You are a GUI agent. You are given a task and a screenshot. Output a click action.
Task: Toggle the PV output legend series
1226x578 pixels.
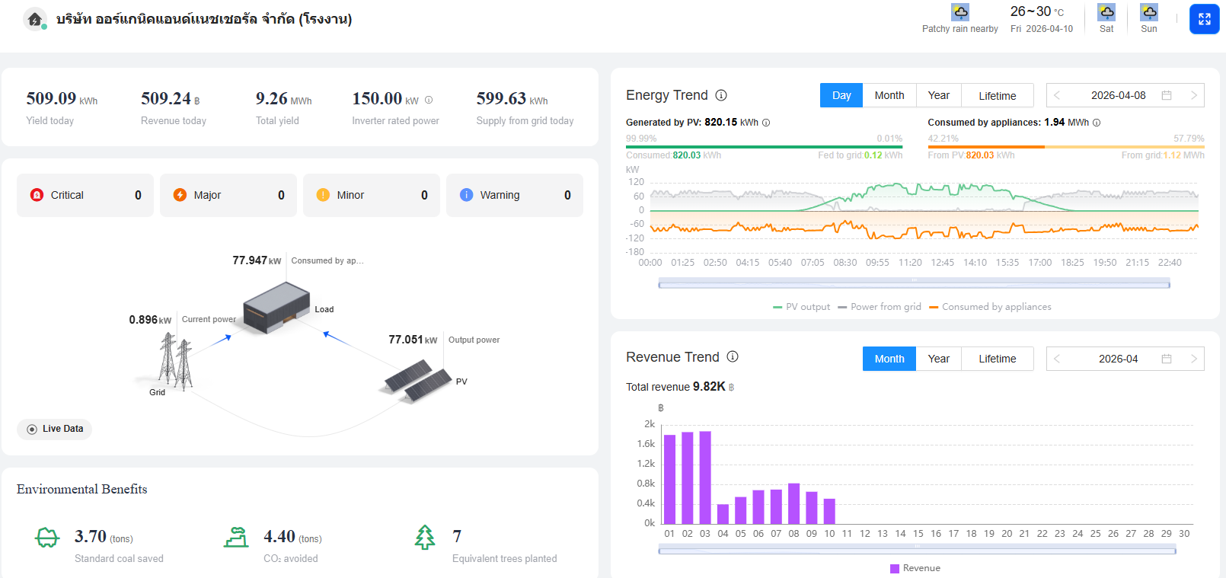[x=801, y=307]
